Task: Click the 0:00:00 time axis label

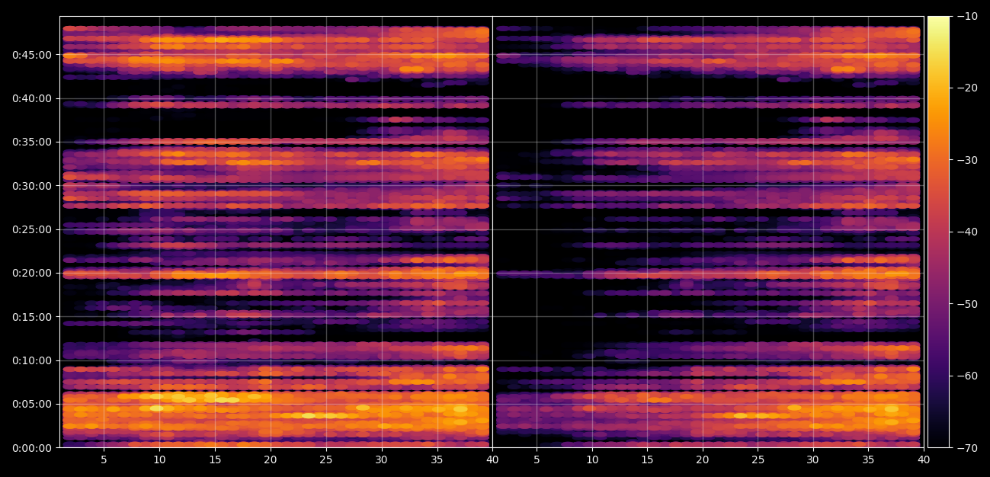Action: click(x=31, y=448)
